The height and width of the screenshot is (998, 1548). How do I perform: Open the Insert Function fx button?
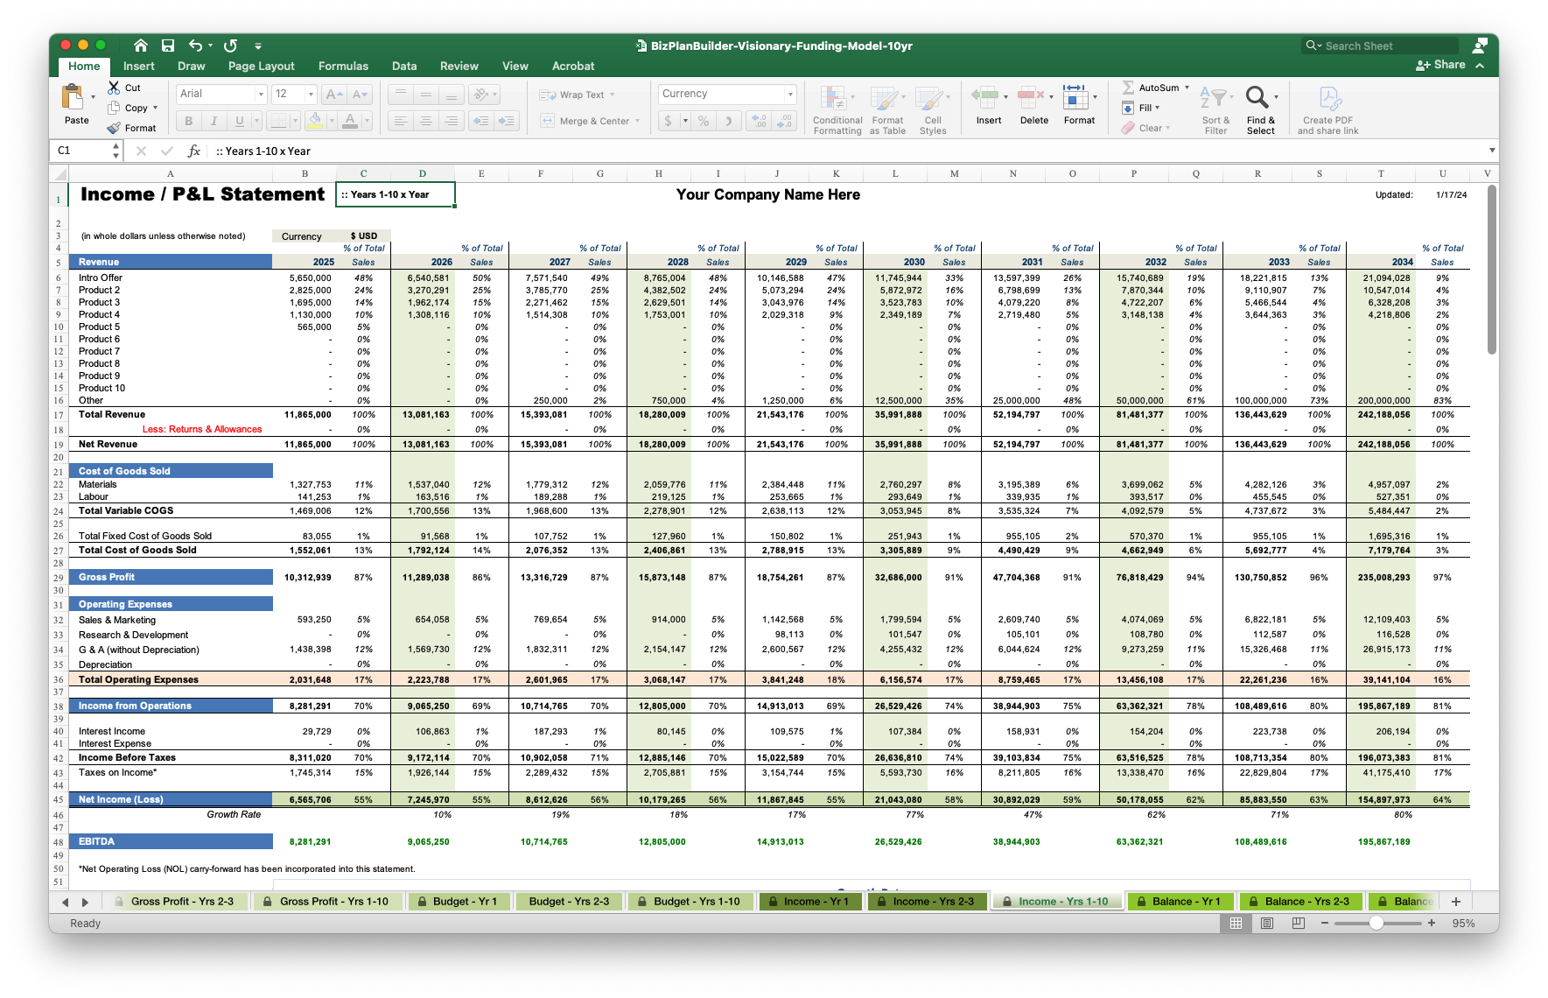(194, 151)
